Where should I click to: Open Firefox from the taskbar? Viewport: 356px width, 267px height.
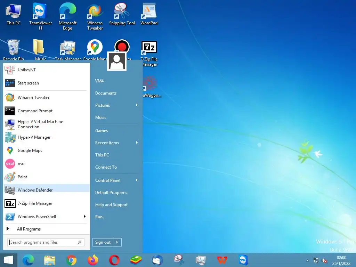point(93,260)
